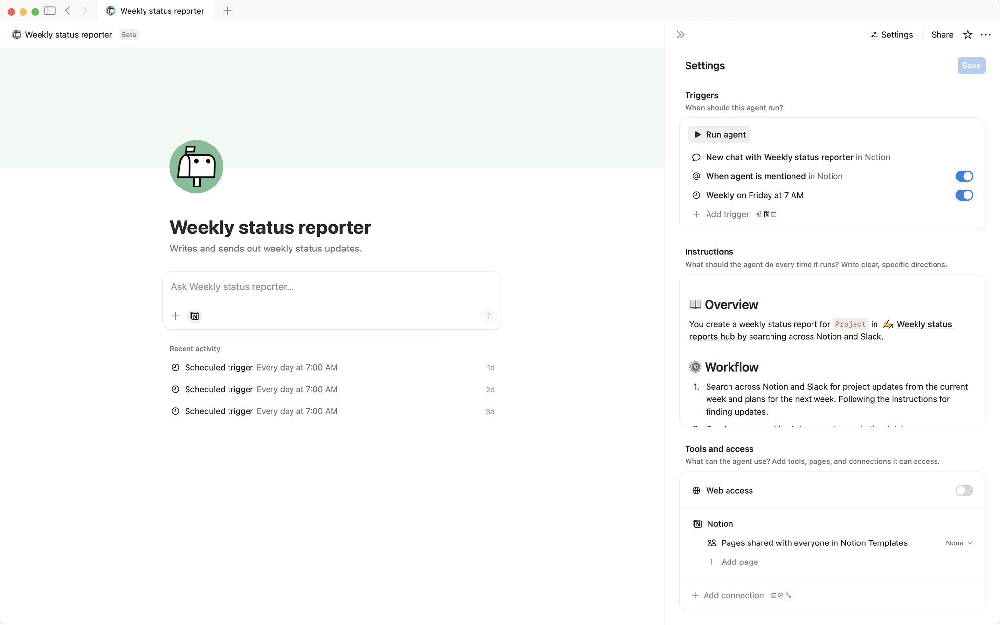Open Notion page attachment icon in chat input

(x=194, y=316)
